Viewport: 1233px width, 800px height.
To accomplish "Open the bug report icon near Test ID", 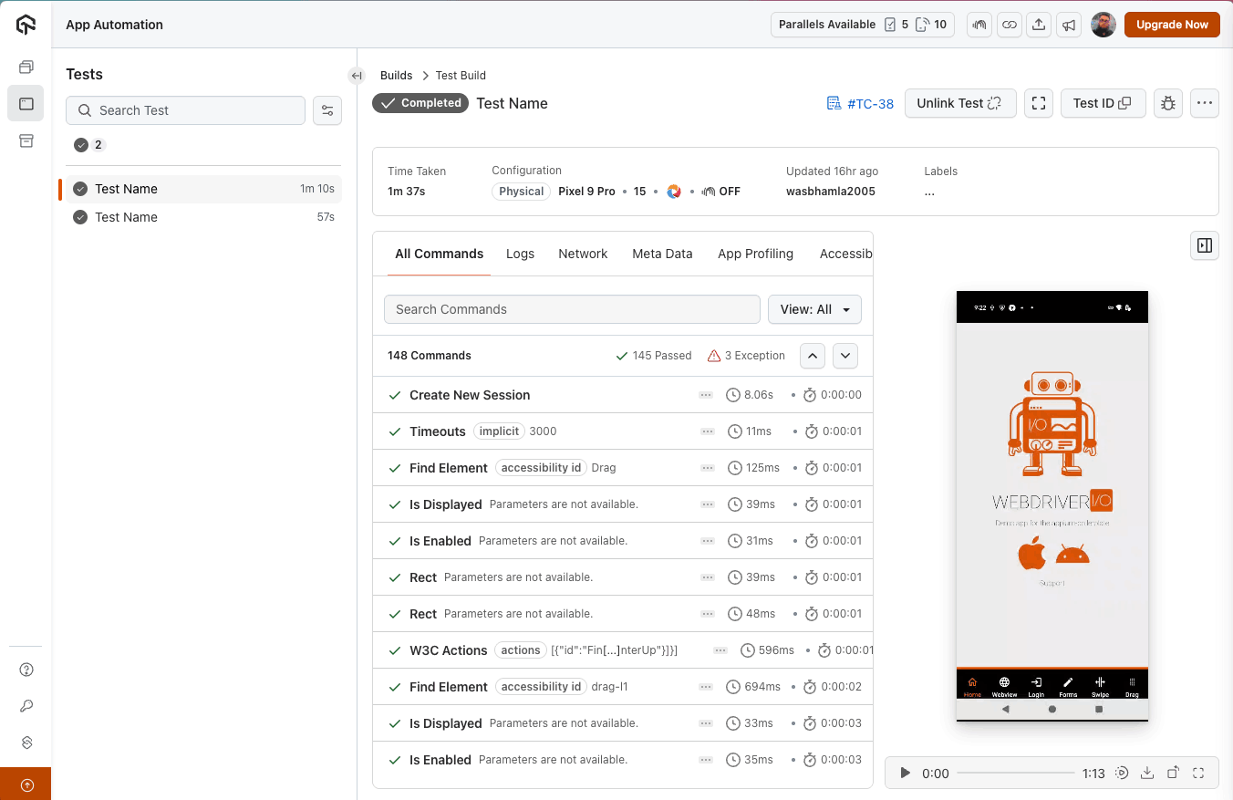I will point(1167,103).
